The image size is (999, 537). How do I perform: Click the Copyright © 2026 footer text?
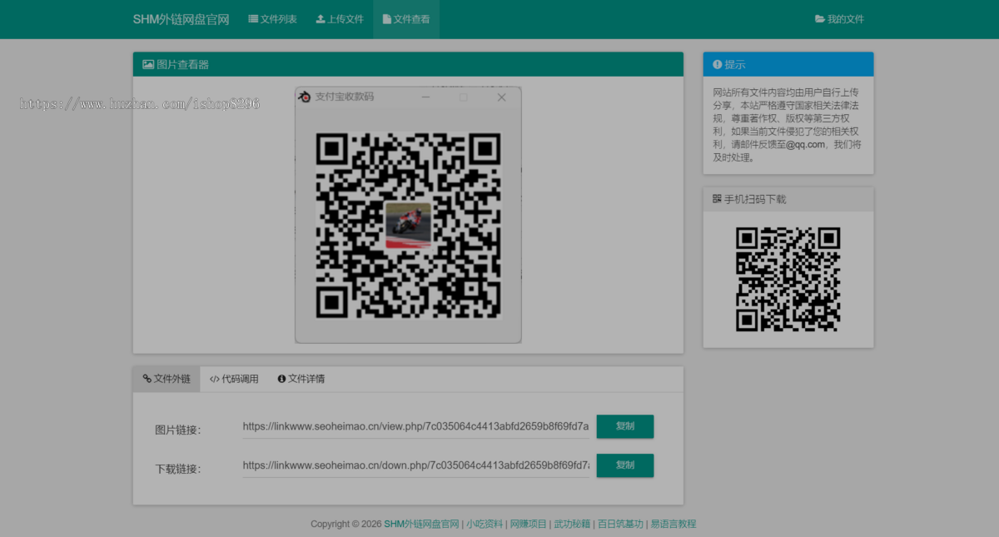click(x=346, y=524)
